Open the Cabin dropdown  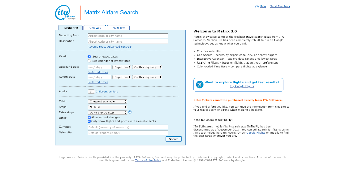tap(107, 101)
